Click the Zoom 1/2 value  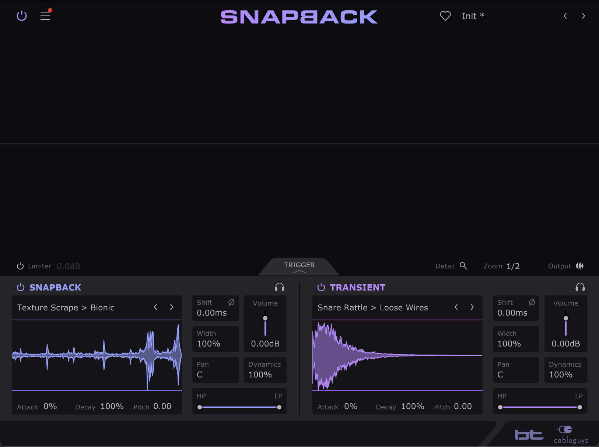tap(513, 266)
